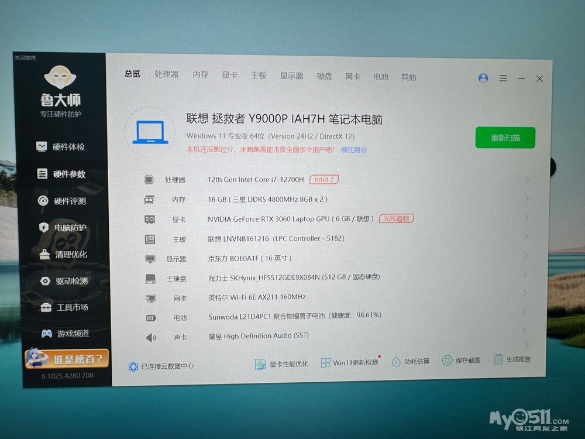Click the 谁是榜首 banner
The image size is (585, 439).
[x=67, y=358]
